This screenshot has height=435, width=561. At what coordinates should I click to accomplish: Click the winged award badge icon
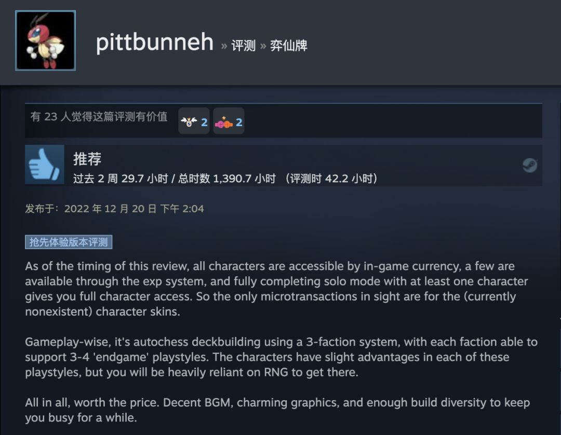189,123
